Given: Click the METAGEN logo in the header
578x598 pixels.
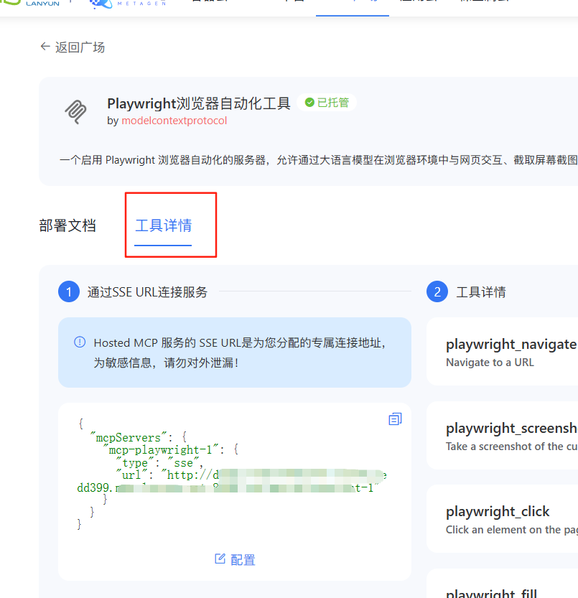Looking at the screenshot, I should pyautogui.click(x=128, y=4).
